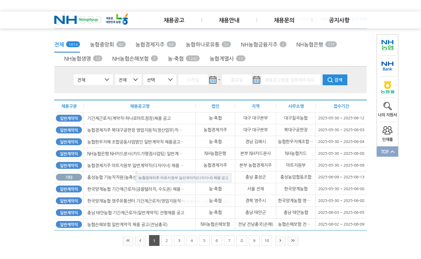Select the NH농협은행 tab
Screen dimensions: 421x259
pos(316,44)
